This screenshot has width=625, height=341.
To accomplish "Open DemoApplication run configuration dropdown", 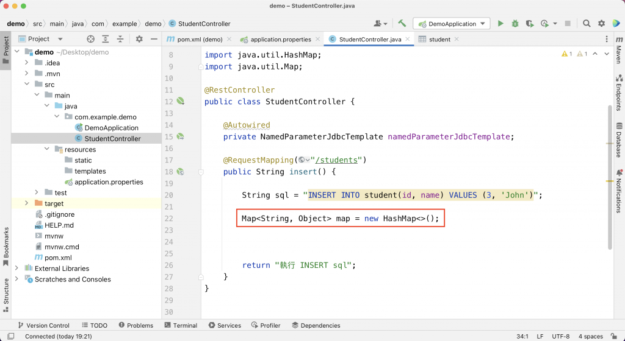I will pos(451,24).
